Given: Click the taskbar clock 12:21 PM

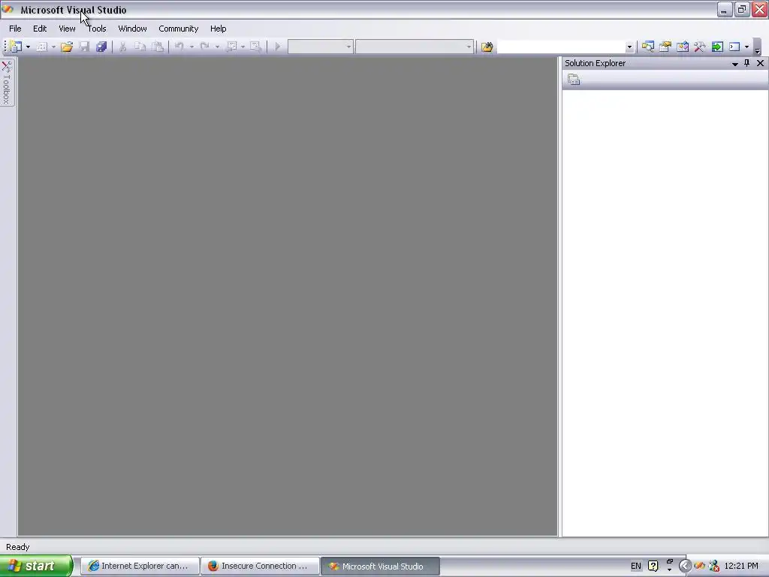Looking at the screenshot, I should pyautogui.click(x=741, y=566).
